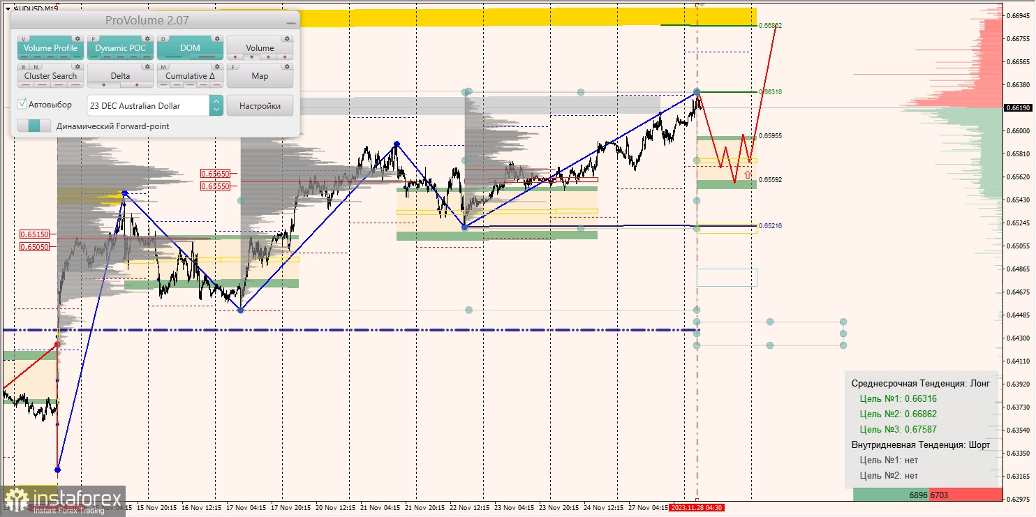Open Delta gear settings
The height and width of the screenshot is (517, 1036).
point(147,66)
